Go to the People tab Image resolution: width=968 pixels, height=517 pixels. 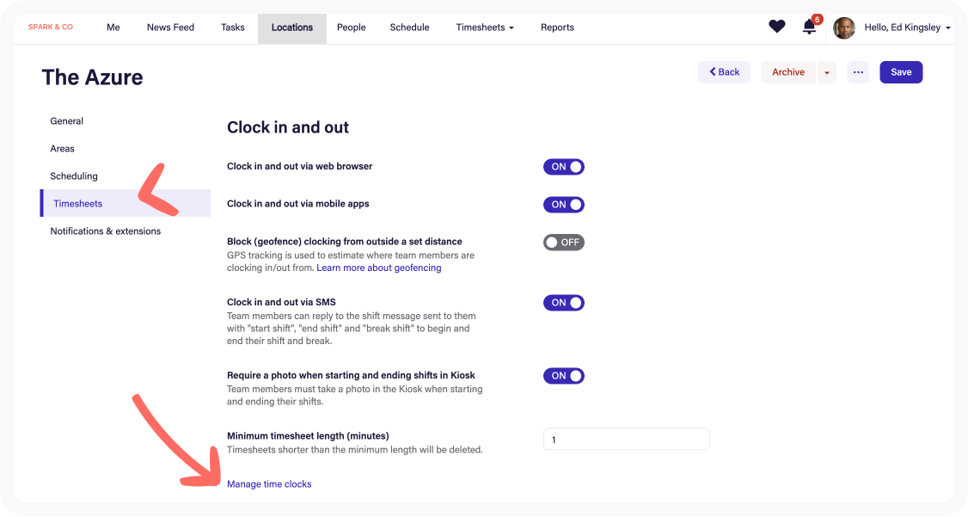pyautogui.click(x=351, y=28)
